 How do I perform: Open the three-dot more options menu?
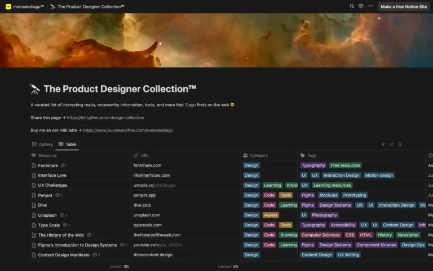point(370,6)
